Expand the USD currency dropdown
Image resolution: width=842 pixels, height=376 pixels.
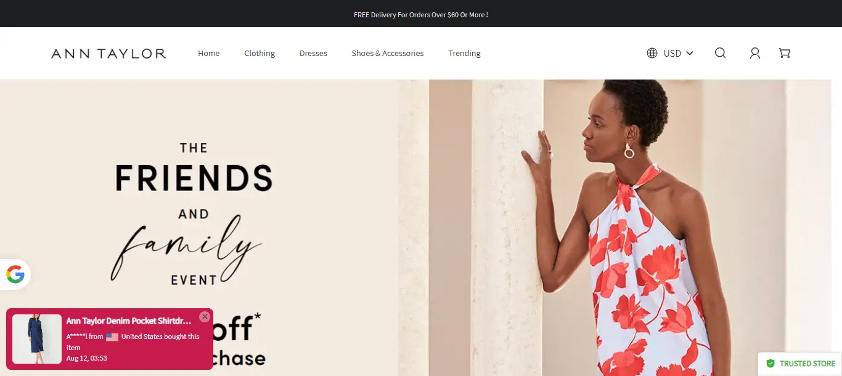670,53
